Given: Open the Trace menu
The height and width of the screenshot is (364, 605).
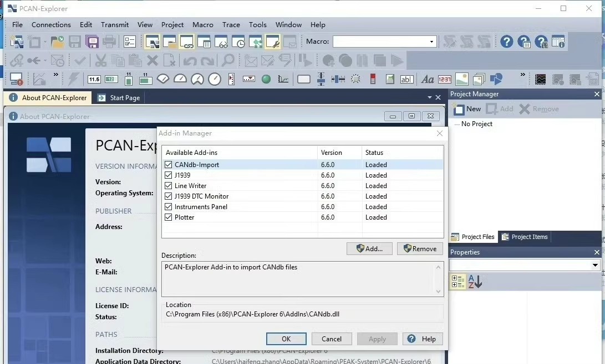Looking at the screenshot, I should coord(231,25).
